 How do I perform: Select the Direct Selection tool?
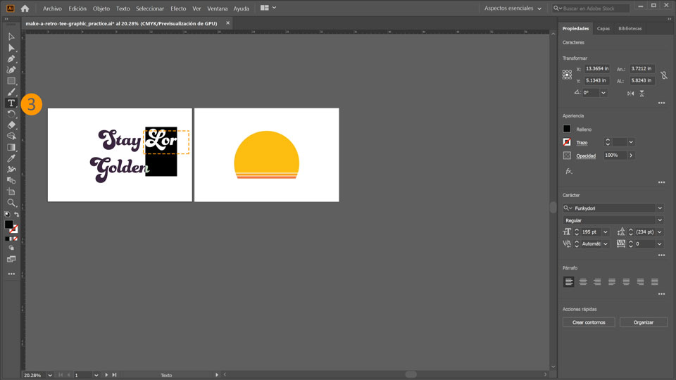[x=11, y=49]
